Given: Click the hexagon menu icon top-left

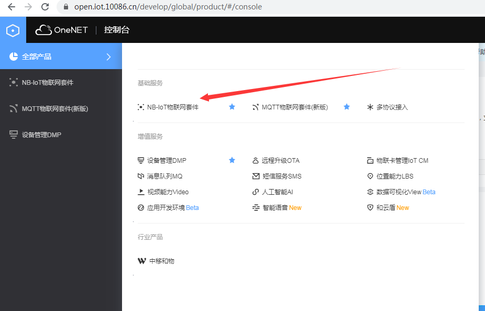Looking at the screenshot, I should [x=13, y=30].
